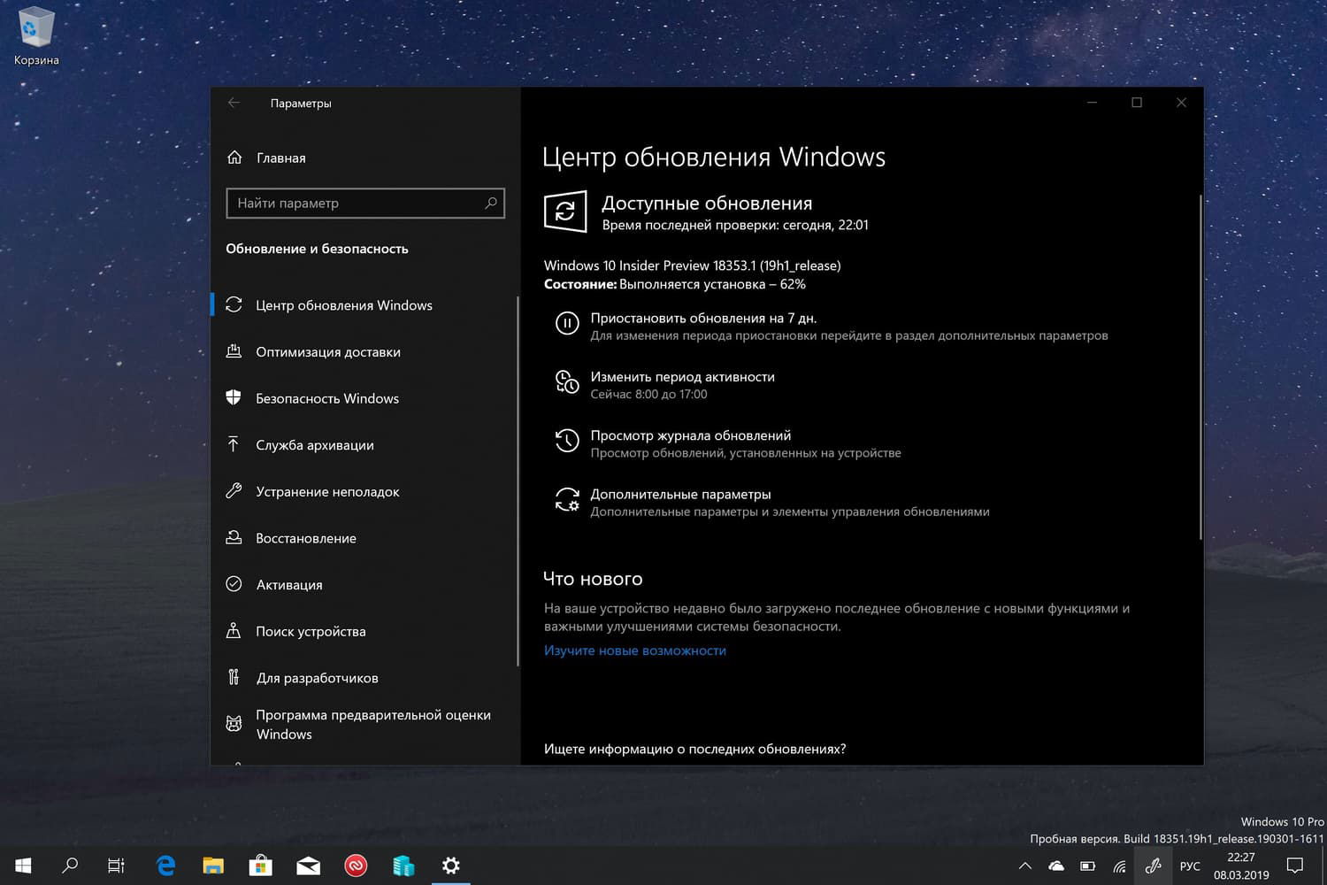Click the Устранение неполадок wrench icon
The width and height of the screenshot is (1327, 885).
point(234,491)
